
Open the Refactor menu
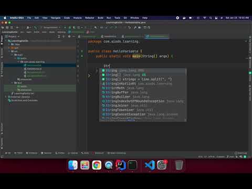click(90, 18)
